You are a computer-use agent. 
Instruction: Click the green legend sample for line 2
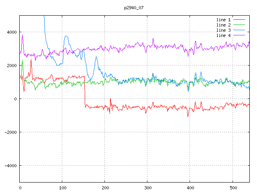pos(239,25)
